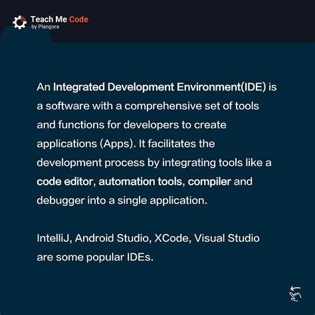
Task: Click the 'comprehensive set of tools' phrase
Action: [x=191, y=106]
